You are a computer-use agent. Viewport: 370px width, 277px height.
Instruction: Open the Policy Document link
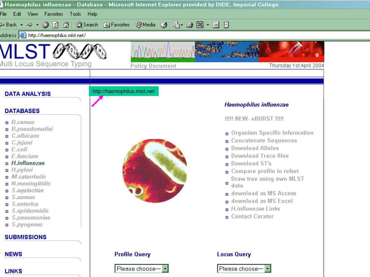click(x=153, y=66)
